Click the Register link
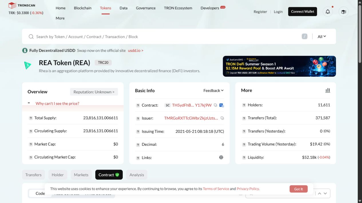 (260, 12)
